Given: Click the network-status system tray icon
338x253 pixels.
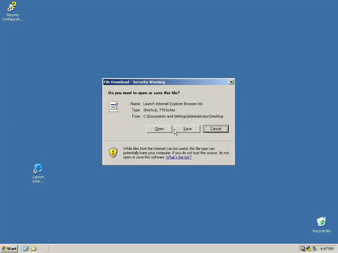Looking at the screenshot, I should (x=315, y=249).
